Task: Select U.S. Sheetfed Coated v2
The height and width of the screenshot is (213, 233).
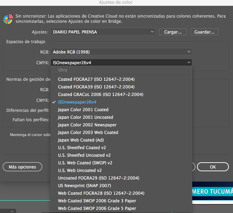Action: tap(121, 147)
